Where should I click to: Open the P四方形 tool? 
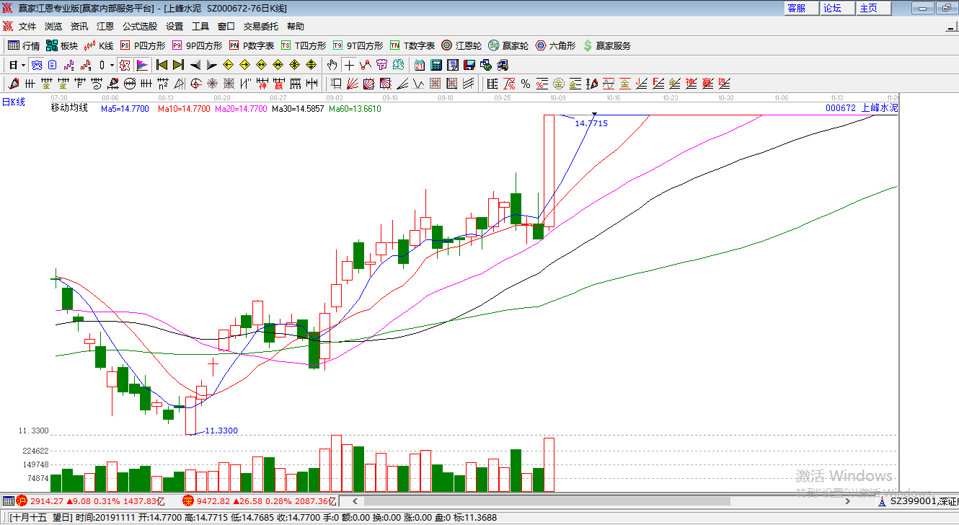click(x=143, y=45)
